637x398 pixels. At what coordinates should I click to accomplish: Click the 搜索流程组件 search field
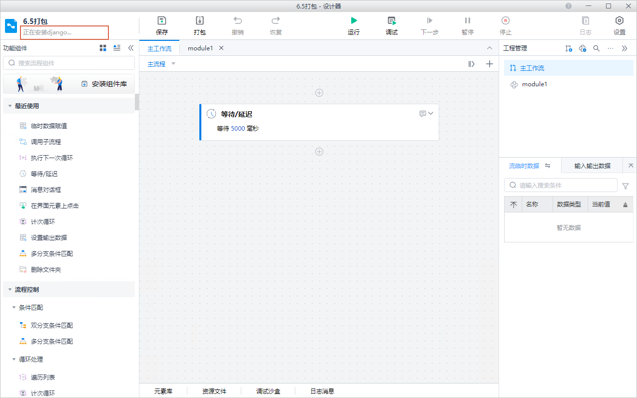pos(69,63)
